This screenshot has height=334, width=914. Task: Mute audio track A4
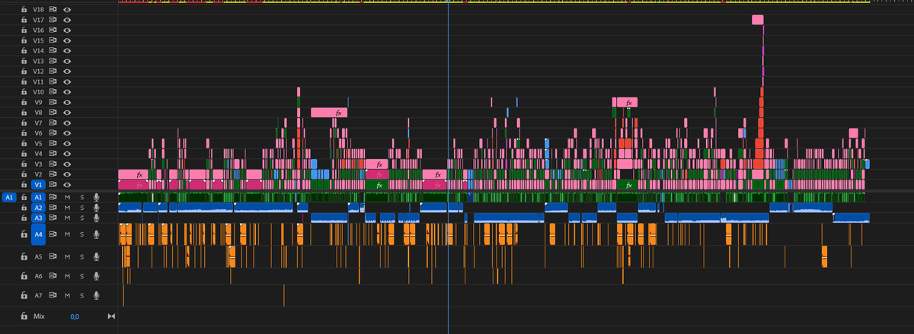[x=69, y=235]
